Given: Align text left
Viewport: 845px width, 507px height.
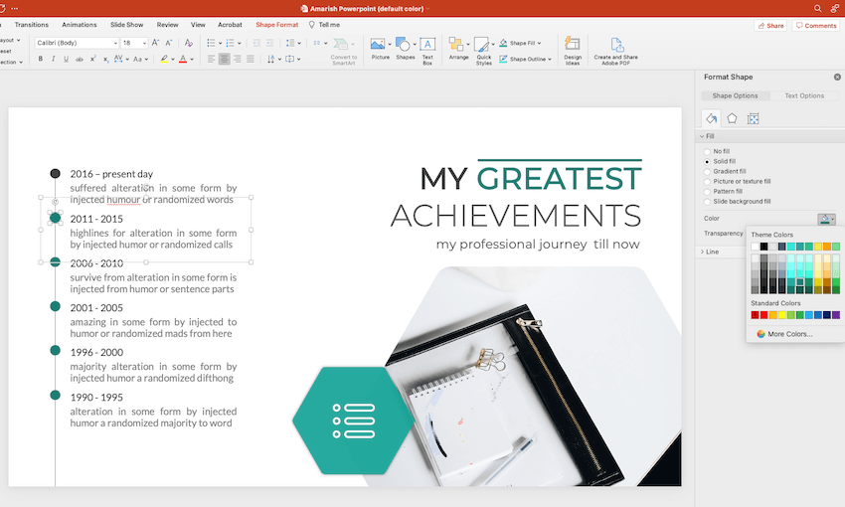Looking at the screenshot, I should pos(211,60).
